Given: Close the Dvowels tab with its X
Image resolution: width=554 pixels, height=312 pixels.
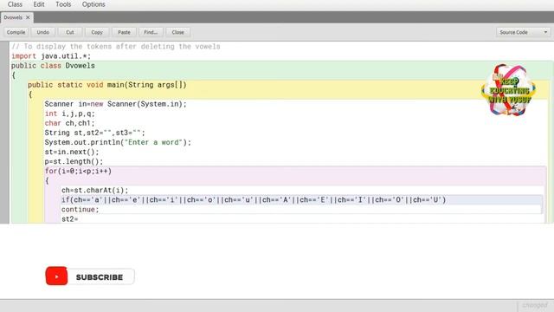Looking at the screenshot, I should [28, 17].
